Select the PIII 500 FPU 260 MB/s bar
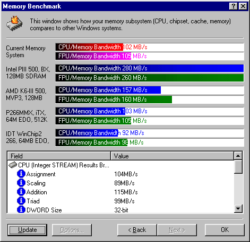250x242 pixels. 150,78
